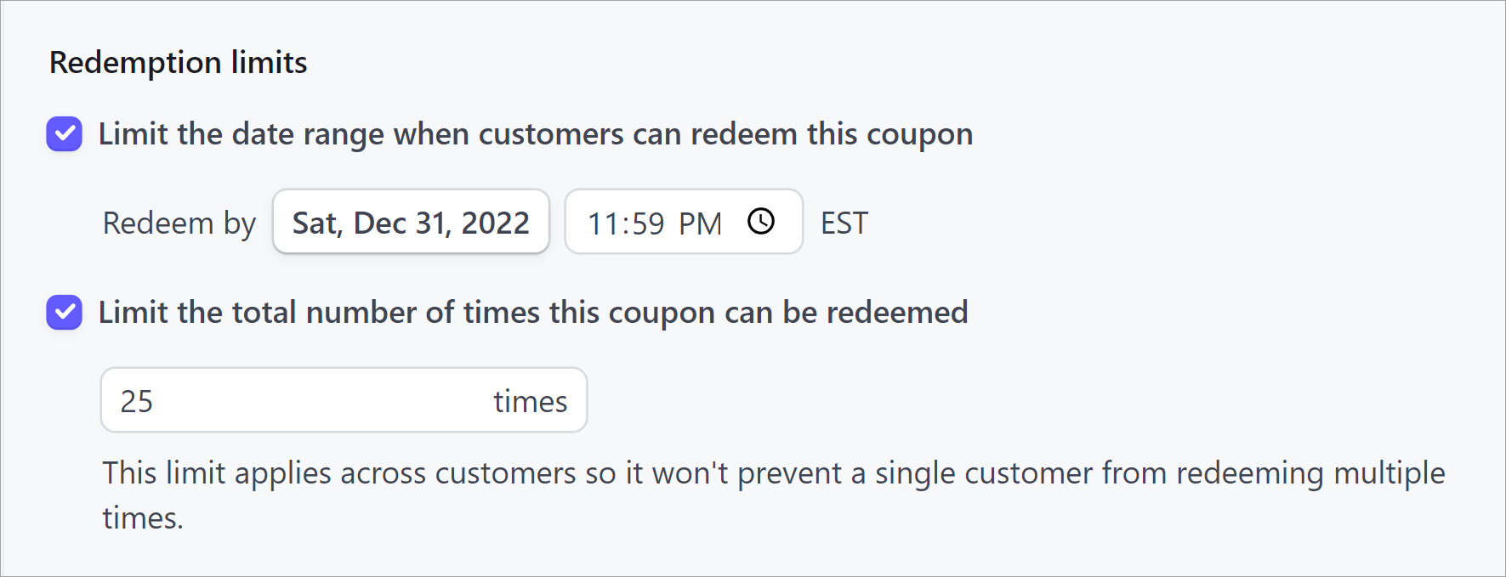
Task: Click the "times" suffix in number field
Action: click(530, 401)
